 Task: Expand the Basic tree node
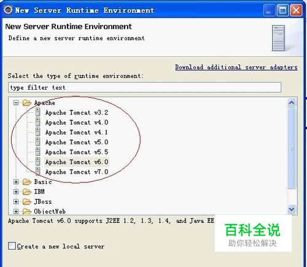(x=16, y=182)
